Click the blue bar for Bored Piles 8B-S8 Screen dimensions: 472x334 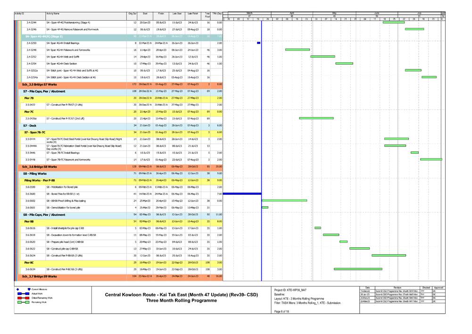241,194
